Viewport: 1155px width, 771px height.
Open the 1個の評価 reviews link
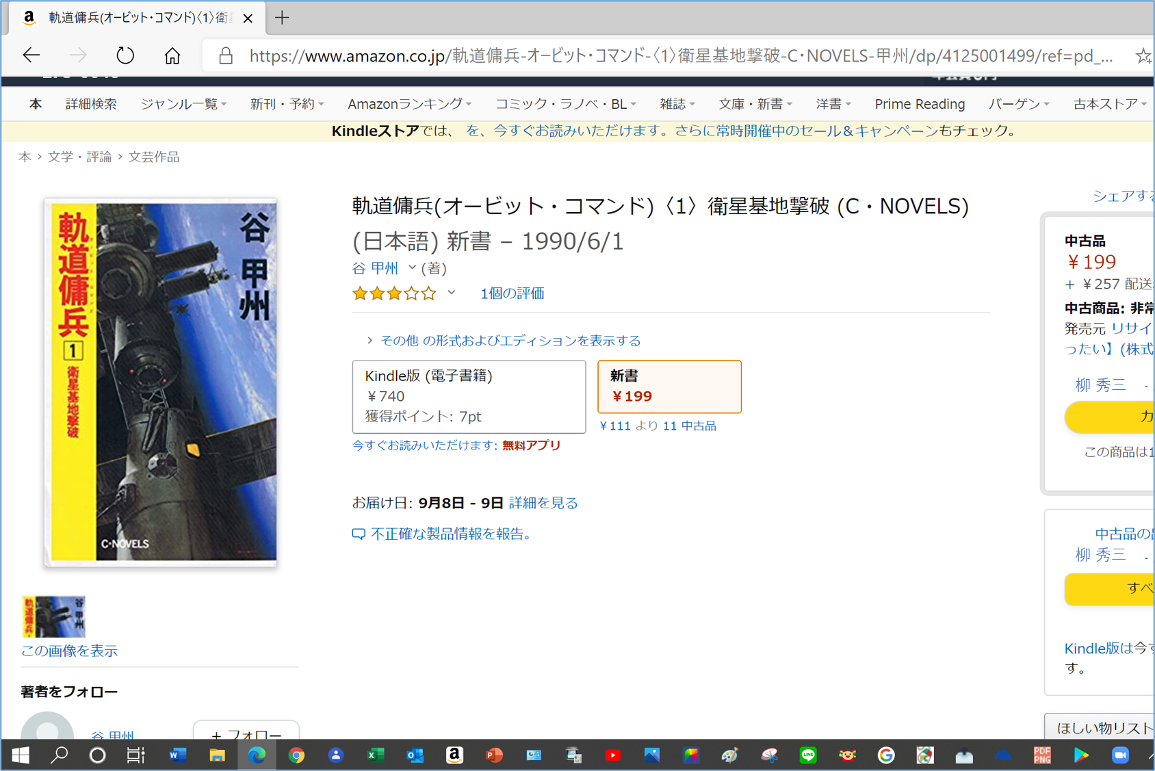[x=512, y=293]
